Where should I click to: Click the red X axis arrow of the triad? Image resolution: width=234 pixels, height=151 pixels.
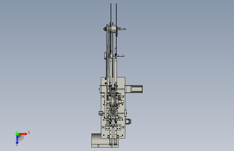point(23,134)
